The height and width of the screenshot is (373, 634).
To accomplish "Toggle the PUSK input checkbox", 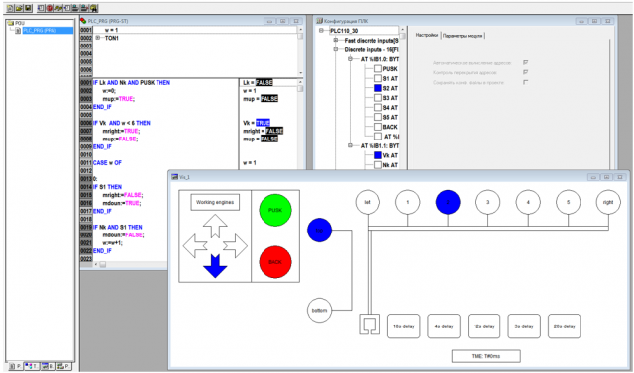I will point(378,68).
